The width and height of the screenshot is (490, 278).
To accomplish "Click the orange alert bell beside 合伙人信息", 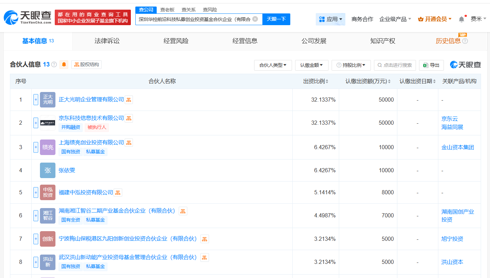I will [x=64, y=64].
